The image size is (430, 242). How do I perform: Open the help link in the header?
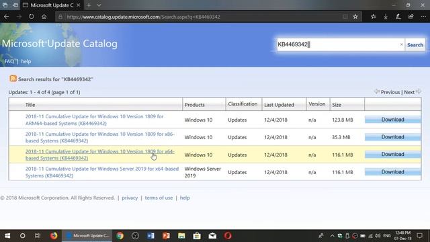pos(26,61)
